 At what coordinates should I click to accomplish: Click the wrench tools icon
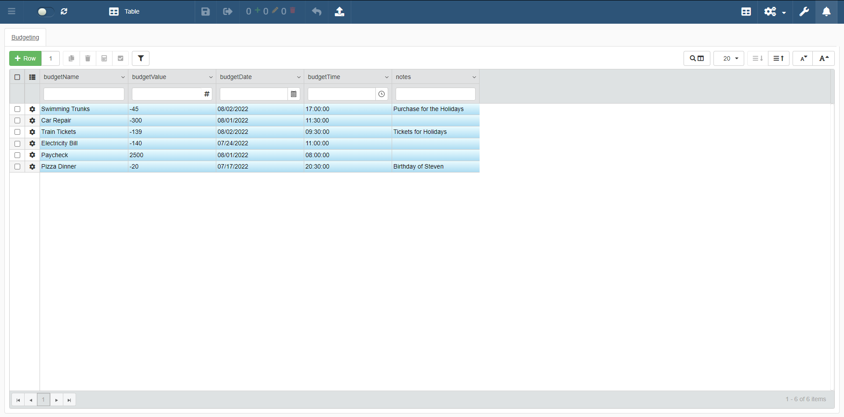(804, 11)
